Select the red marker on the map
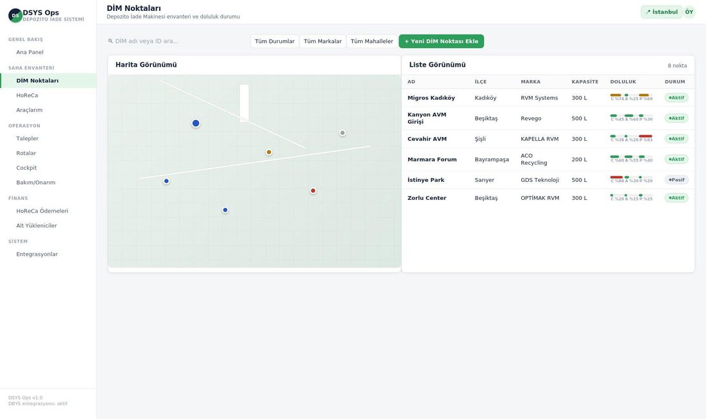This screenshot has height=419, width=706. pos(313,191)
